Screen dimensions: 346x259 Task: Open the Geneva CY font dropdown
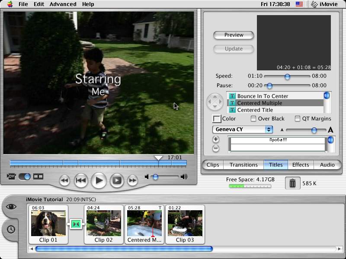243,129
